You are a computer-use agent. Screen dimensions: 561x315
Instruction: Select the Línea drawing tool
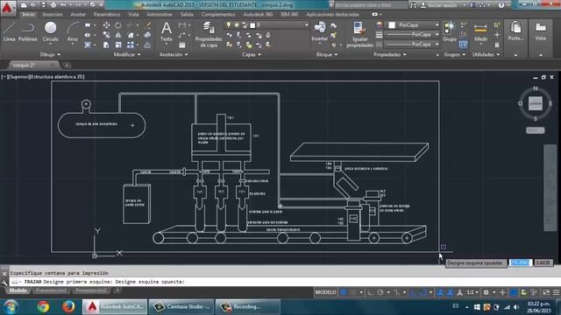(x=9, y=31)
